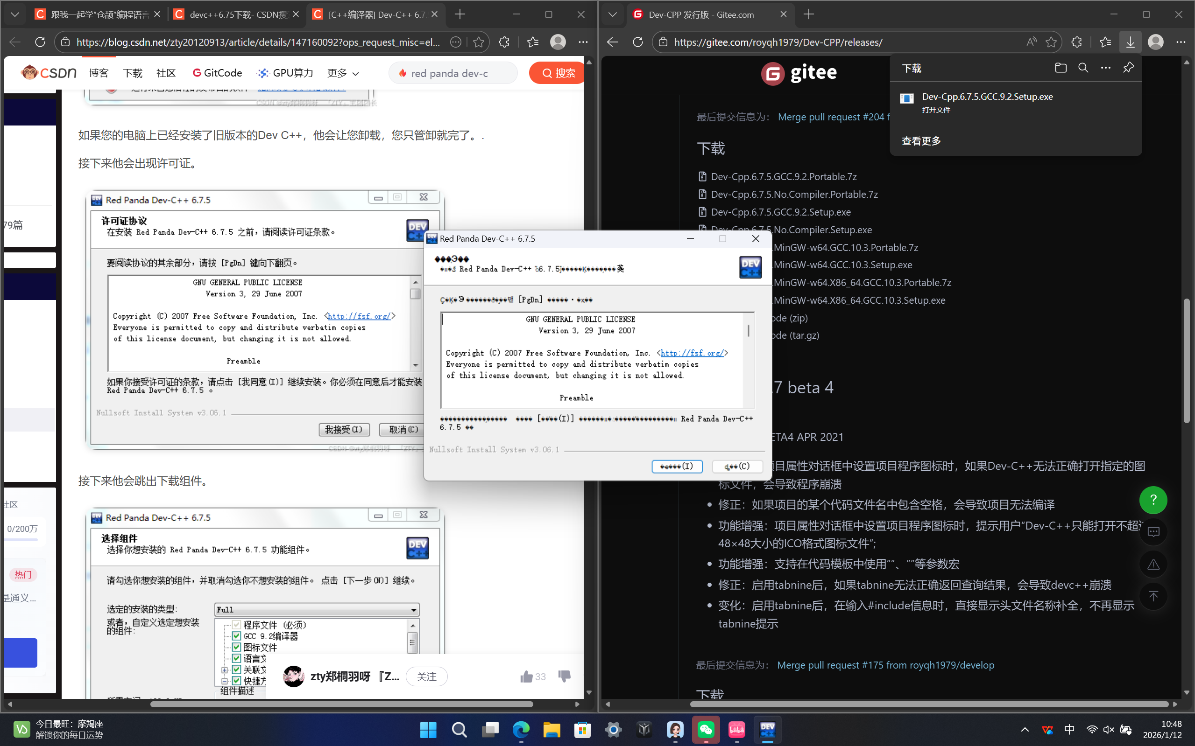1195x746 pixels.
Task: Click the CSDN mascot logo
Action: [31, 72]
